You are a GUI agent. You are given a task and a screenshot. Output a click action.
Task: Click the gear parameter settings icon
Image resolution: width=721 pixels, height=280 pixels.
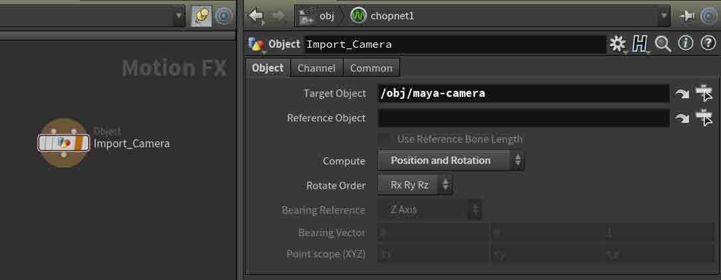617,44
